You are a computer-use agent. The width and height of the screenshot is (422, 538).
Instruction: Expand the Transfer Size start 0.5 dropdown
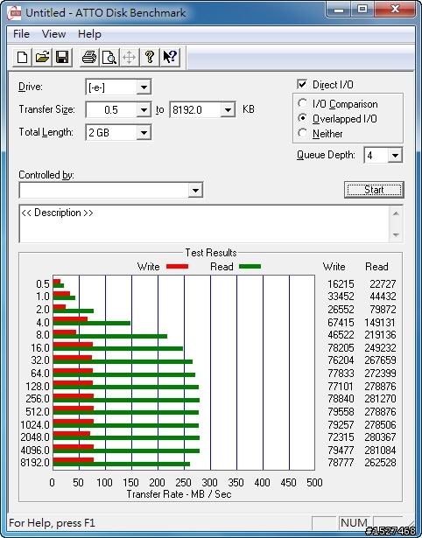[144, 110]
